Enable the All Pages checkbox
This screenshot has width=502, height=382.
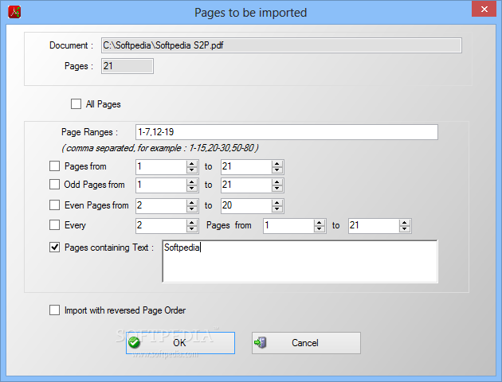pos(76,104)
